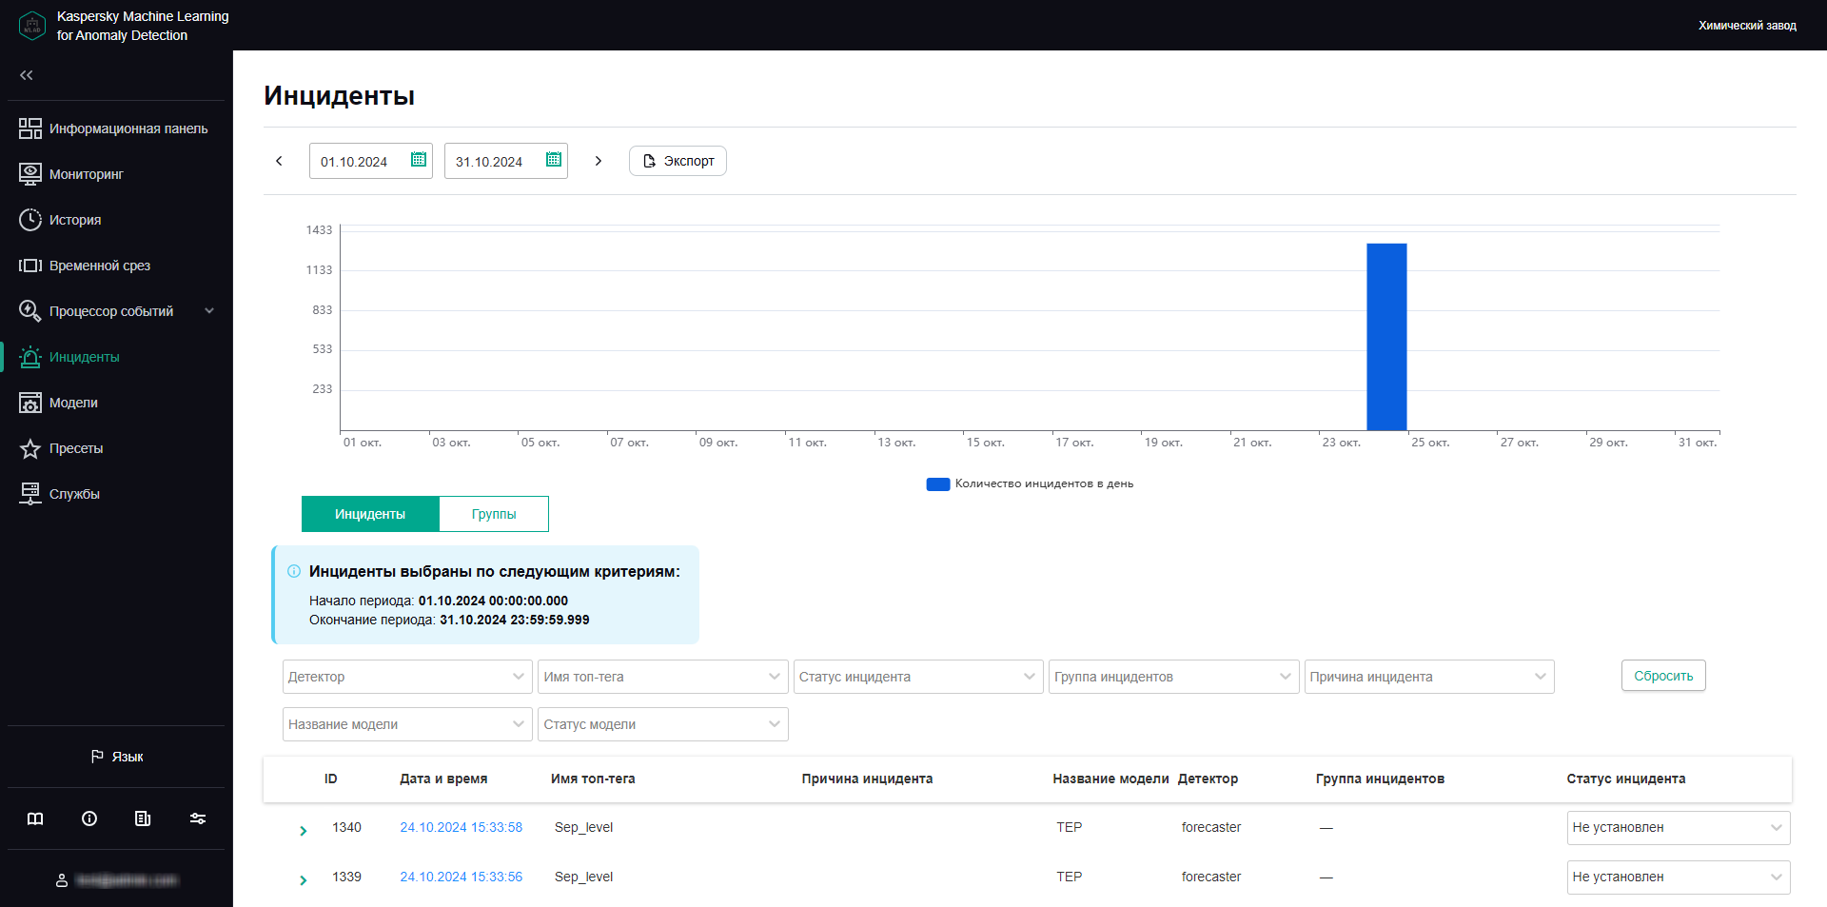Click the blue bar on the incidents chart
The width and height of the screenshot is (1827, 907).
(x=1386, y=337)
